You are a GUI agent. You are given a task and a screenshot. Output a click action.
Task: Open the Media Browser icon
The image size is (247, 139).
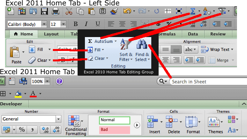click(23, 81)
